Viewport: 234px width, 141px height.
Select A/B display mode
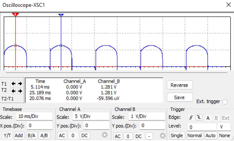click(x=44, y=135)
